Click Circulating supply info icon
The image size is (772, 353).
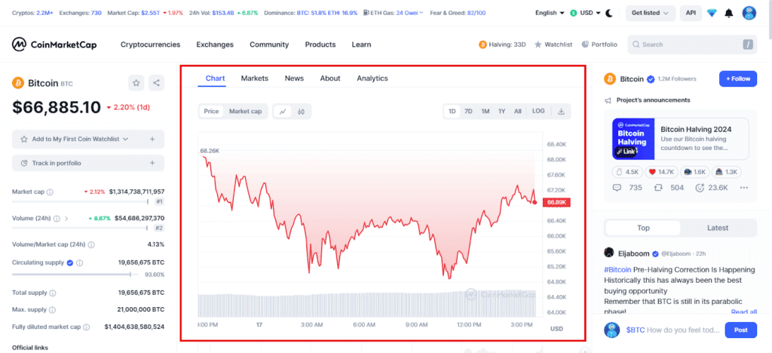coord(80,263)
